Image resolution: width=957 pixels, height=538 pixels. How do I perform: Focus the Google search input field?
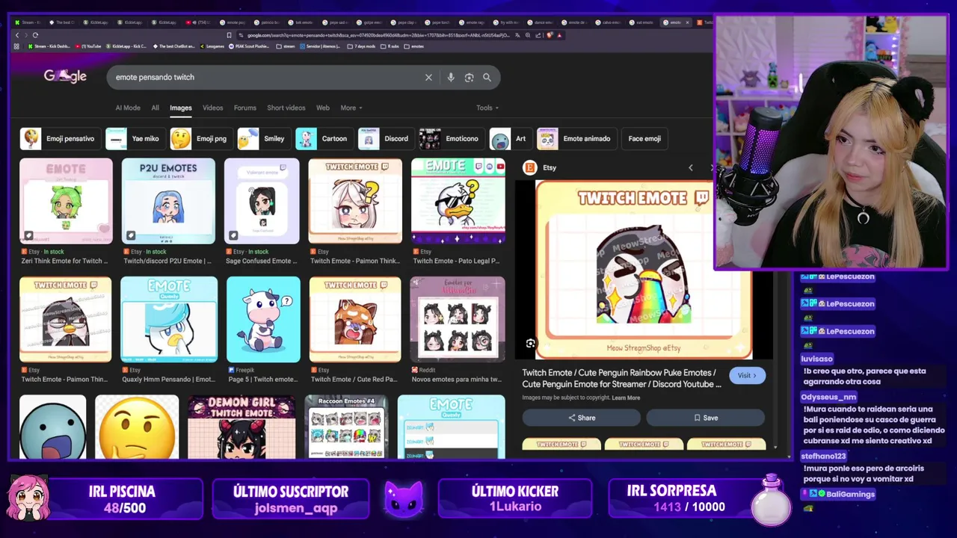[265, 77]
